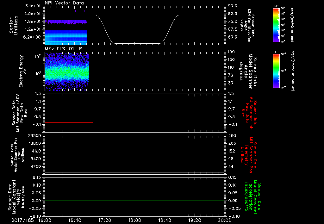Click the "14100" scanner position tick value
324x224 pixels.
[x=35, y=151]
